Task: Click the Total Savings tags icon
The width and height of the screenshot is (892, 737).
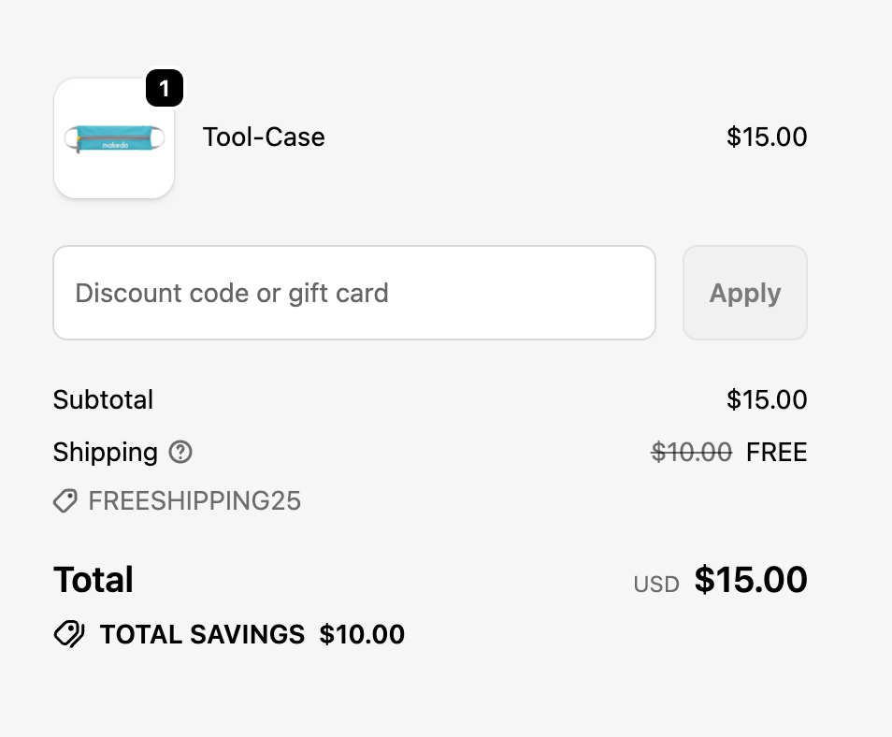Action: (69, 634)
